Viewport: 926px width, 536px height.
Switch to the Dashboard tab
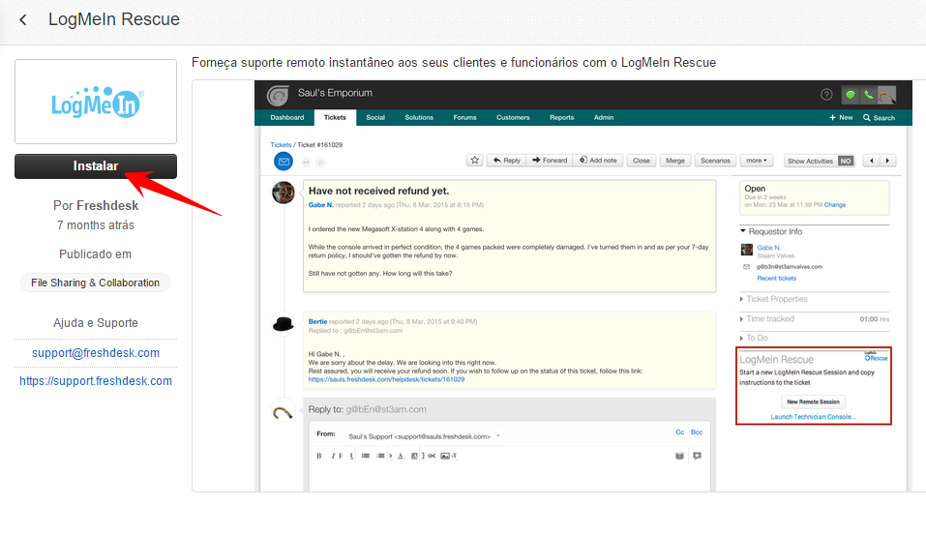(287, 117)
